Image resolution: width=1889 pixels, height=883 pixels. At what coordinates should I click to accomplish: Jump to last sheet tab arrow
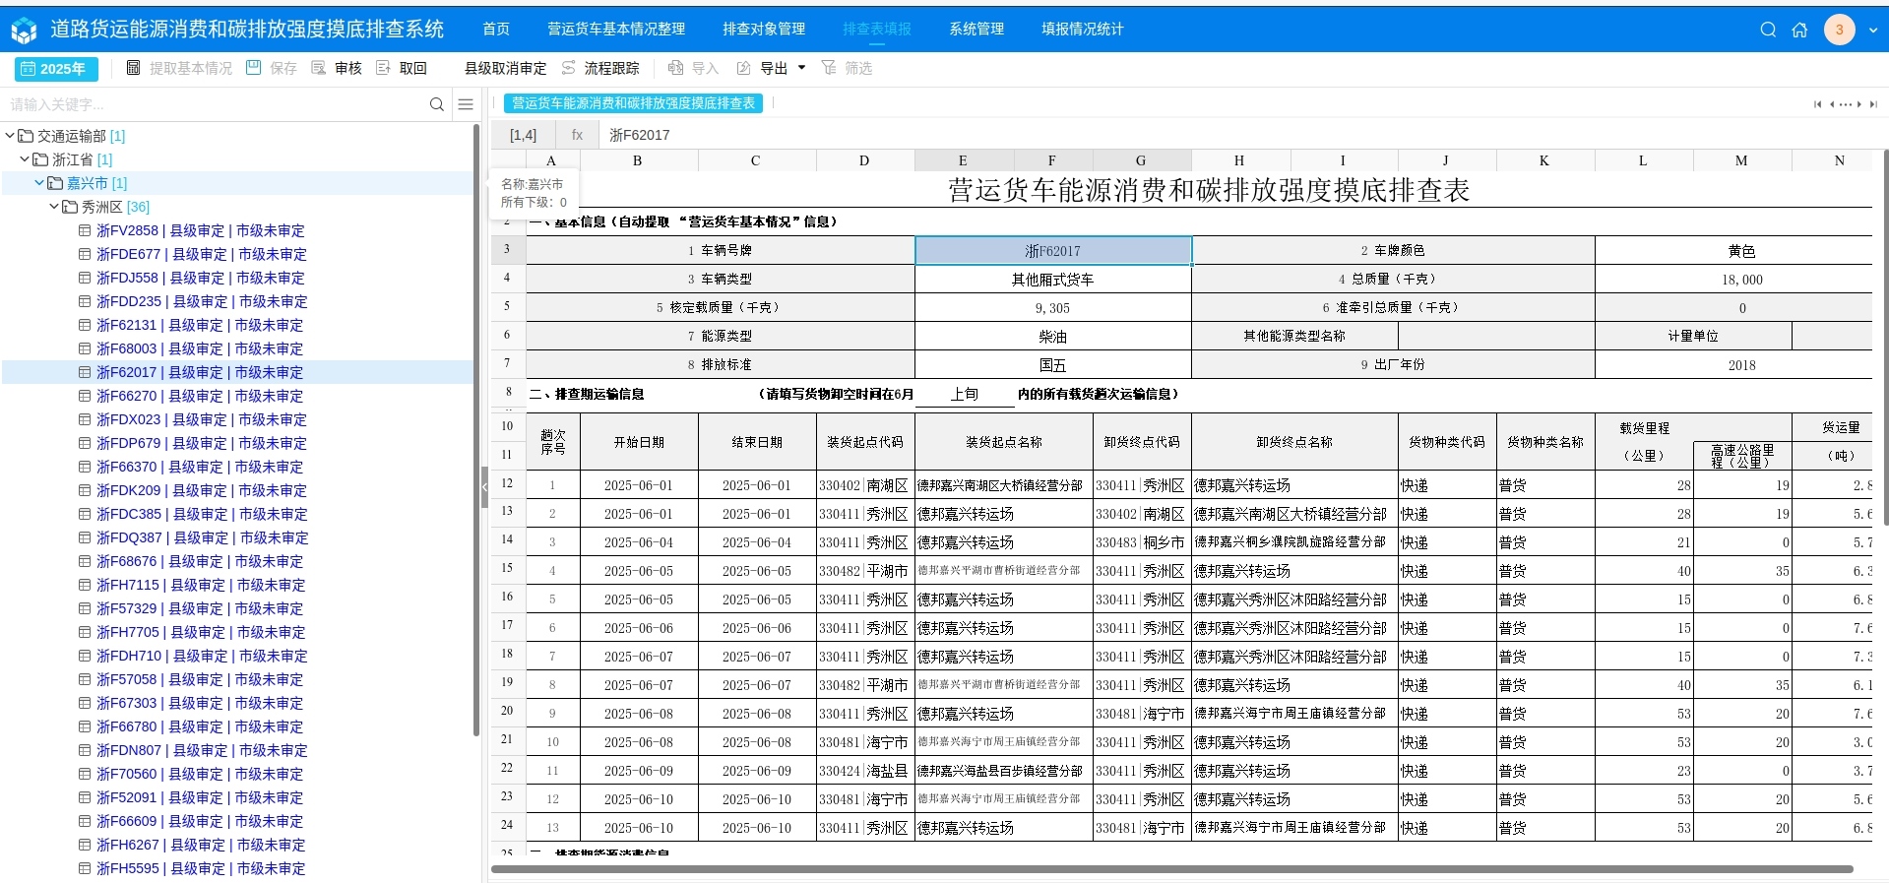1873,104
